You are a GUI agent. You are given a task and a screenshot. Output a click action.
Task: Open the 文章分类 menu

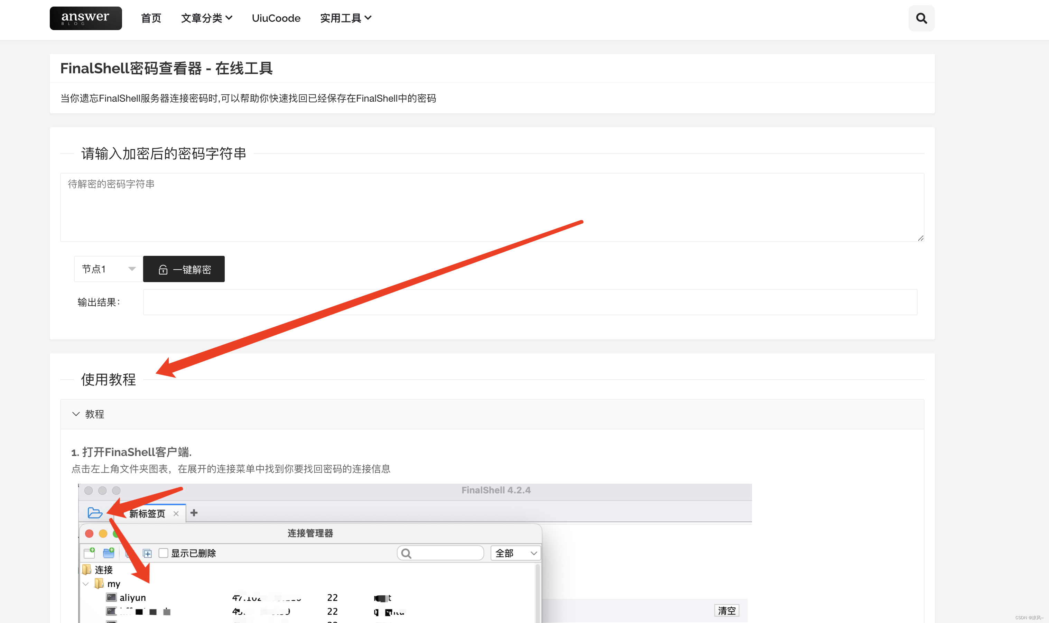pyautogui.click(x=206, y=18)
